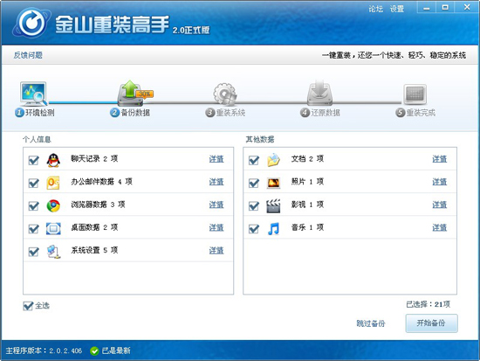Screen dimensions: 480x361
Task: Open 详情 for 照片
Action: [x=440, y=182]
